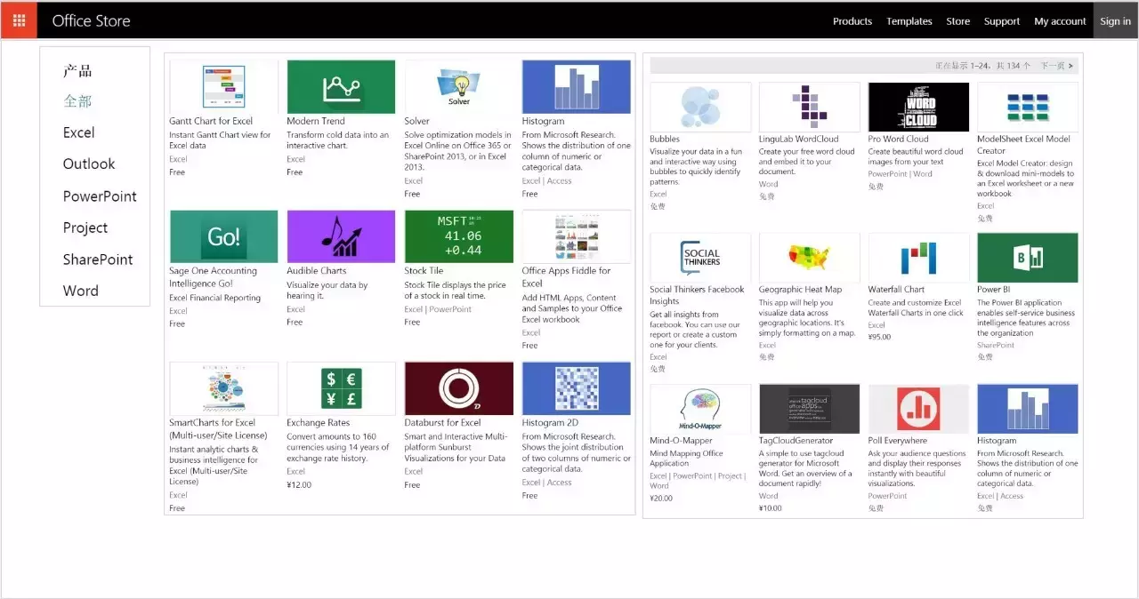Viewport: 1139px width, 599px height.
Task: Open Histogram icon beside Poll Everywhere
Action: 1028,409
